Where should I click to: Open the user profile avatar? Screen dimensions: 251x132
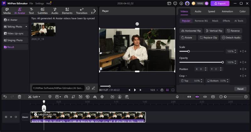[x=187, y=3]
